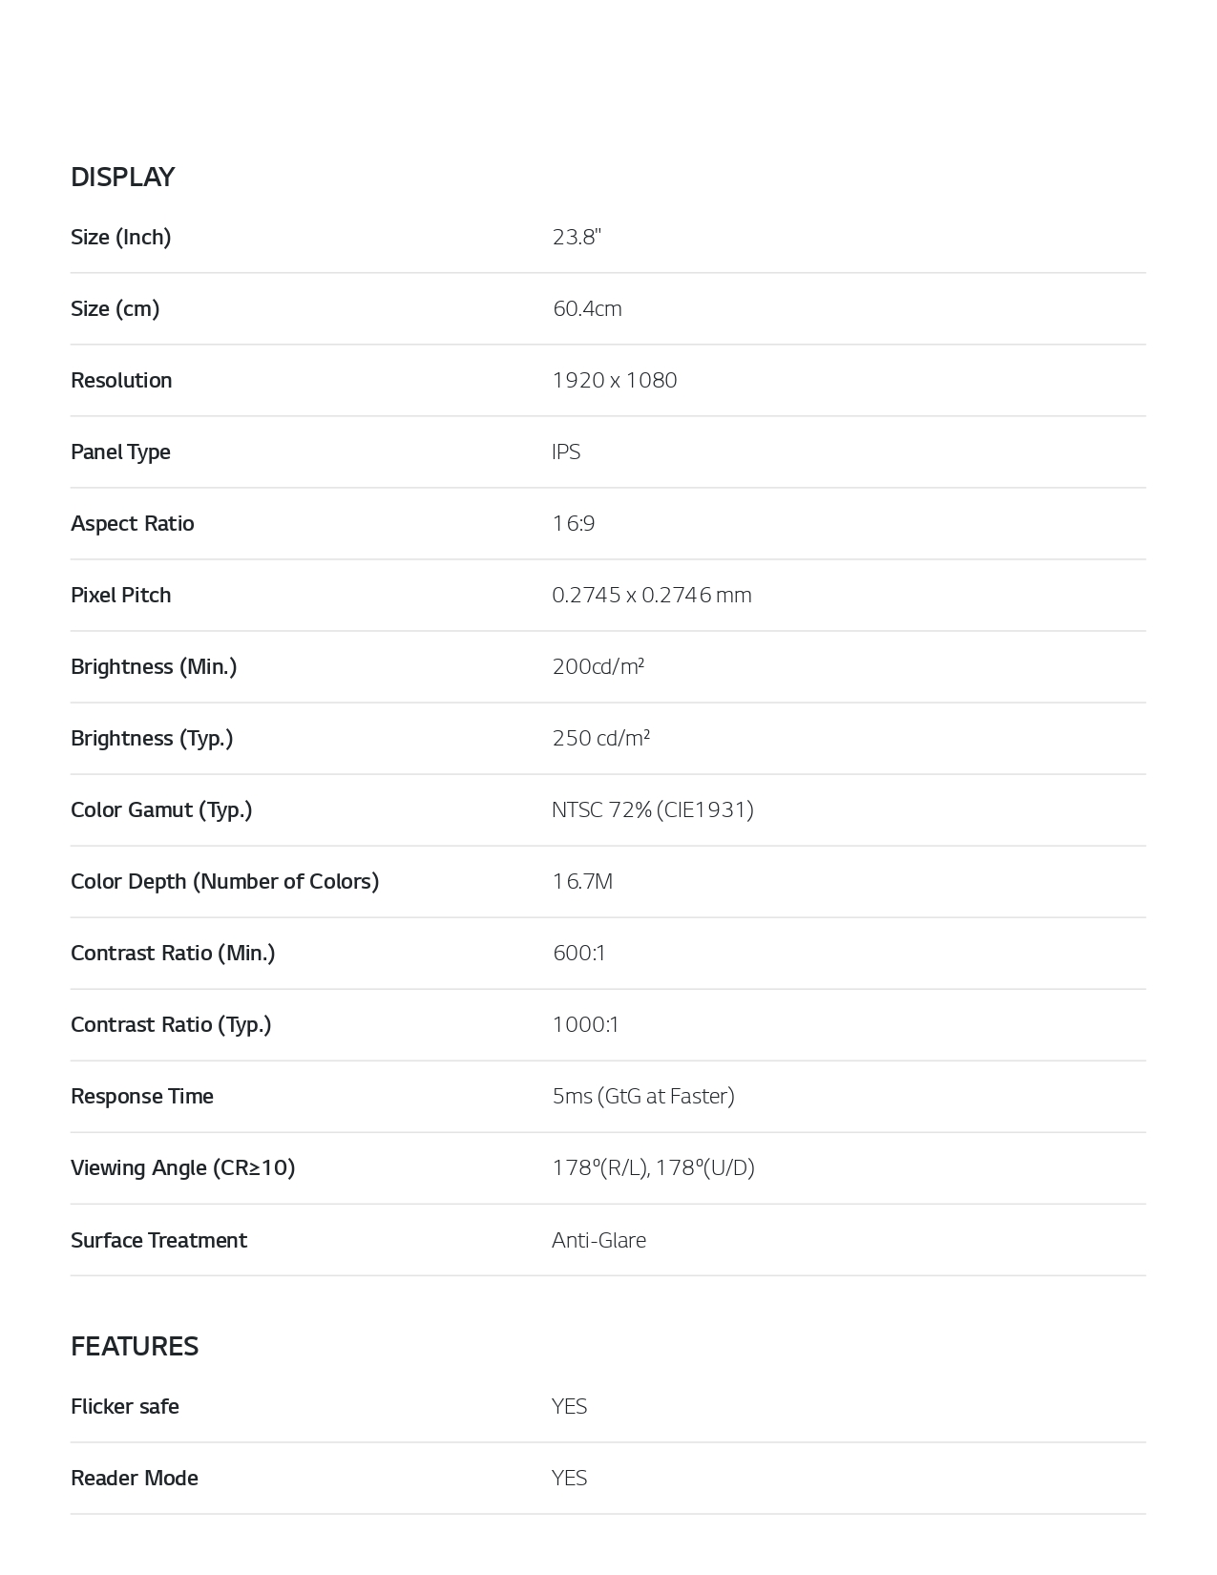Click the NTSC 72% color gamut value
The width and height of the screenshot is (1217, 1575).
pos(653,809)
